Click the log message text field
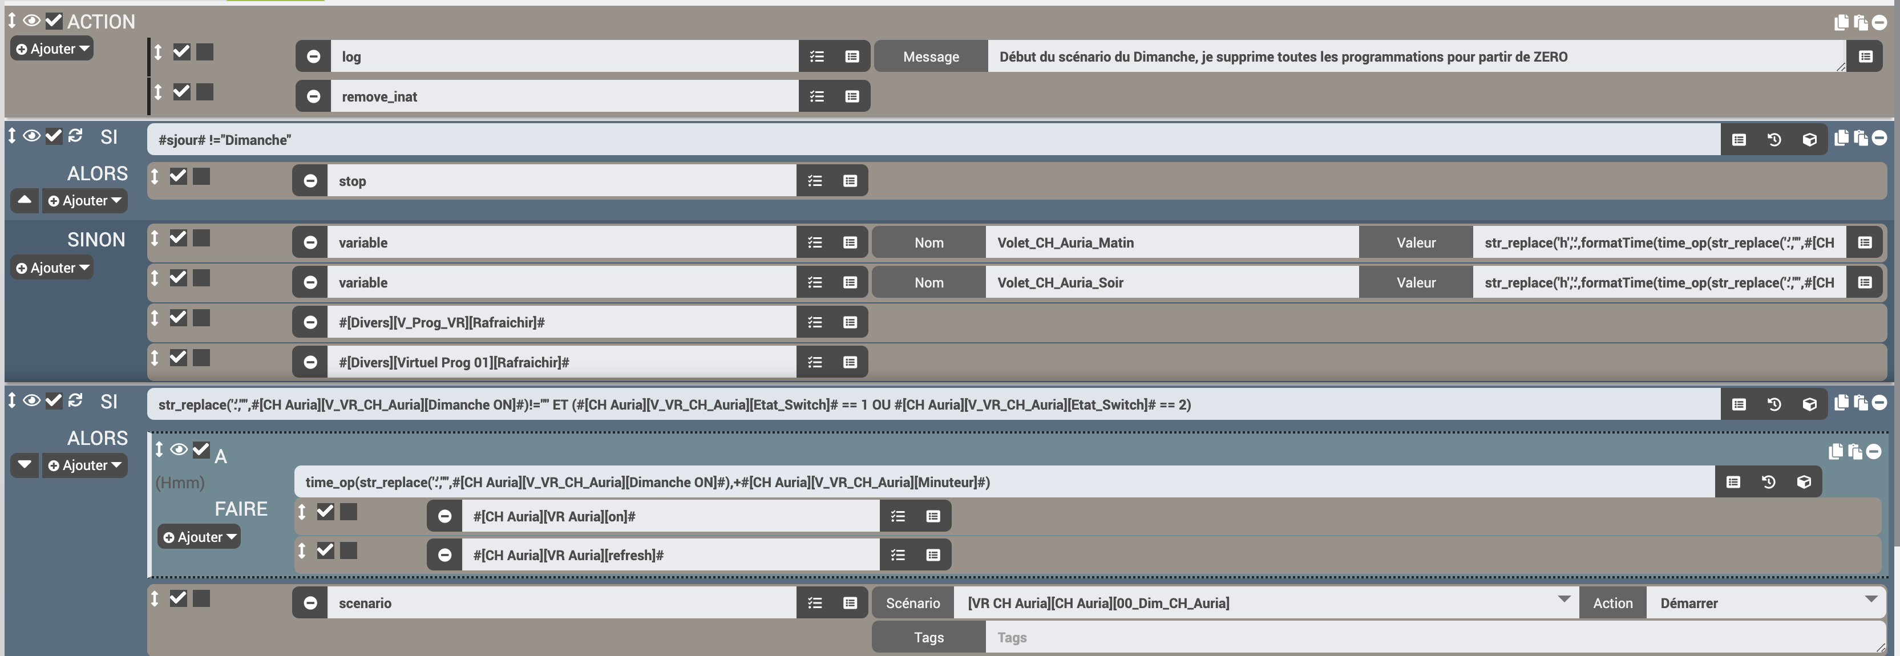 (x=1416, y=56)
